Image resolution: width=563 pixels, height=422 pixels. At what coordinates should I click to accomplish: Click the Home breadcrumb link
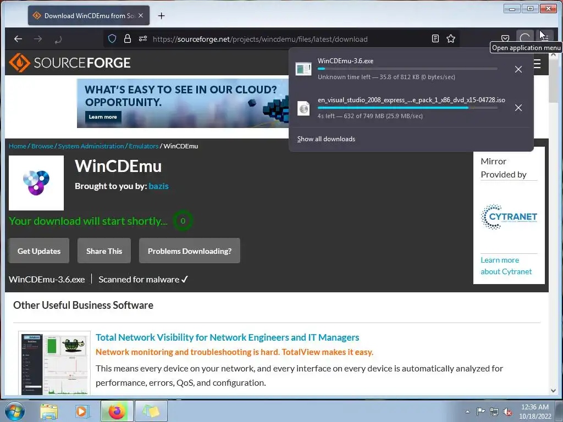pyautogui.click(x=17, y=146)
